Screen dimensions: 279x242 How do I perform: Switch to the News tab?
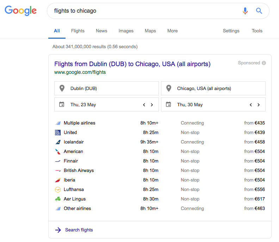(101, 31)
